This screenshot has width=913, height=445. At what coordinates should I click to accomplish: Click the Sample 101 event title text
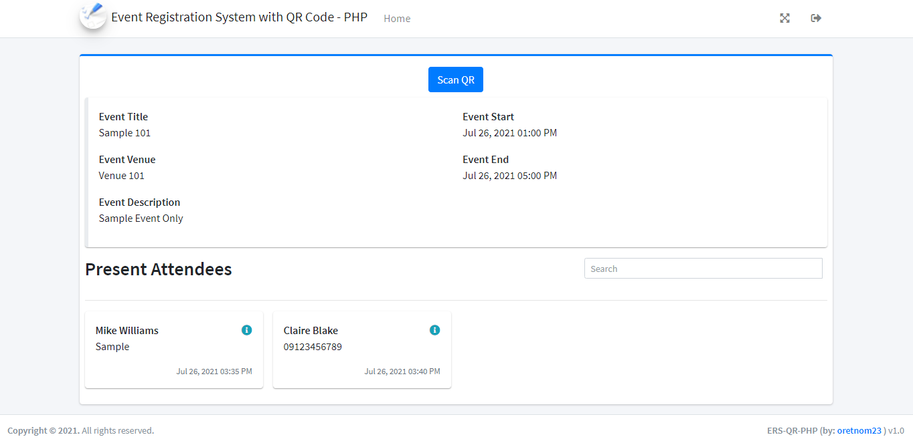pyautogui.click(x=124, y=132)
